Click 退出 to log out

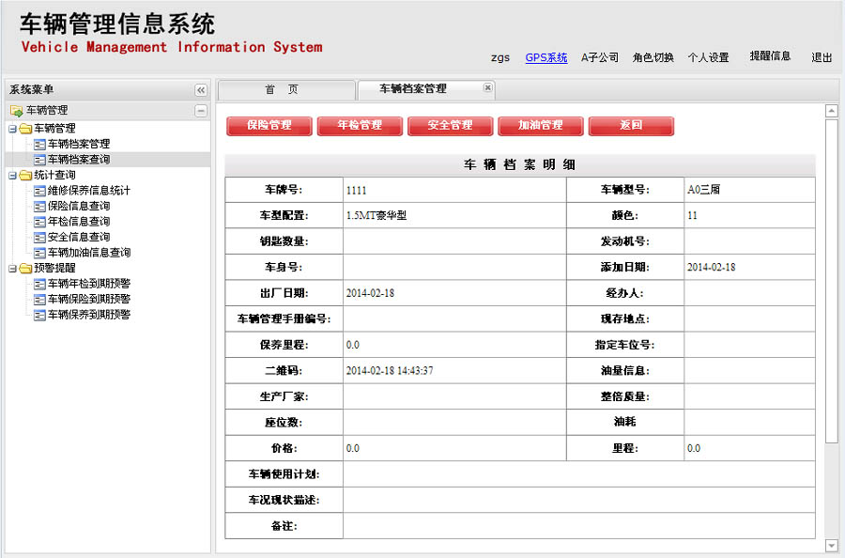click(822, 57)
